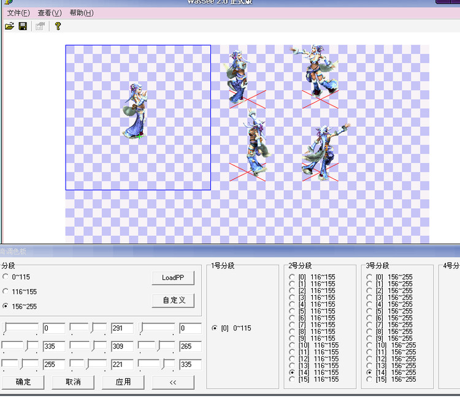Open file with the folder toolbar icon
The width and height of the screenshot is (460, 397).
(x=9, y=26)
